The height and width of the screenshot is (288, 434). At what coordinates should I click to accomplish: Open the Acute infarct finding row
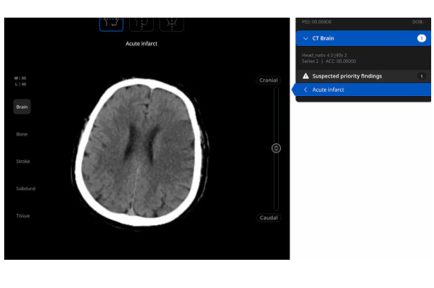(x=360, y=90)
